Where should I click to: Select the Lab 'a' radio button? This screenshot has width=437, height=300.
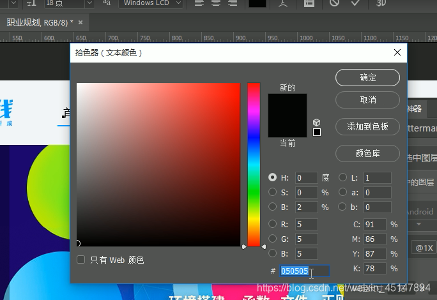[342, 192]
